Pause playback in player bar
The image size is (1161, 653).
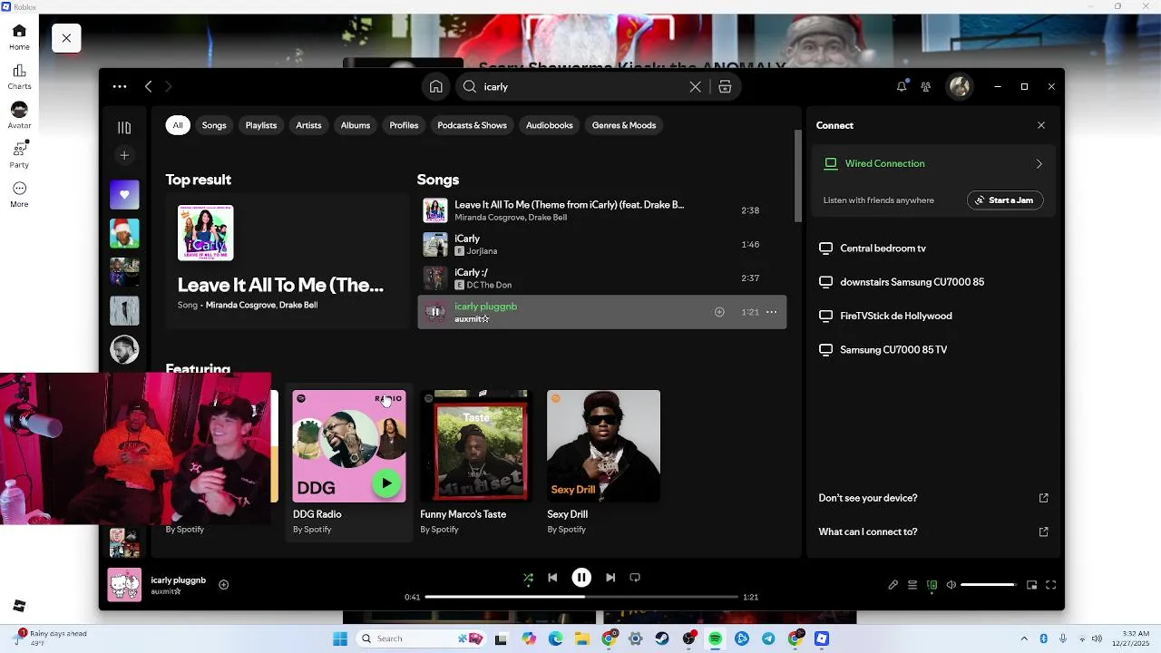click(581, 577)
